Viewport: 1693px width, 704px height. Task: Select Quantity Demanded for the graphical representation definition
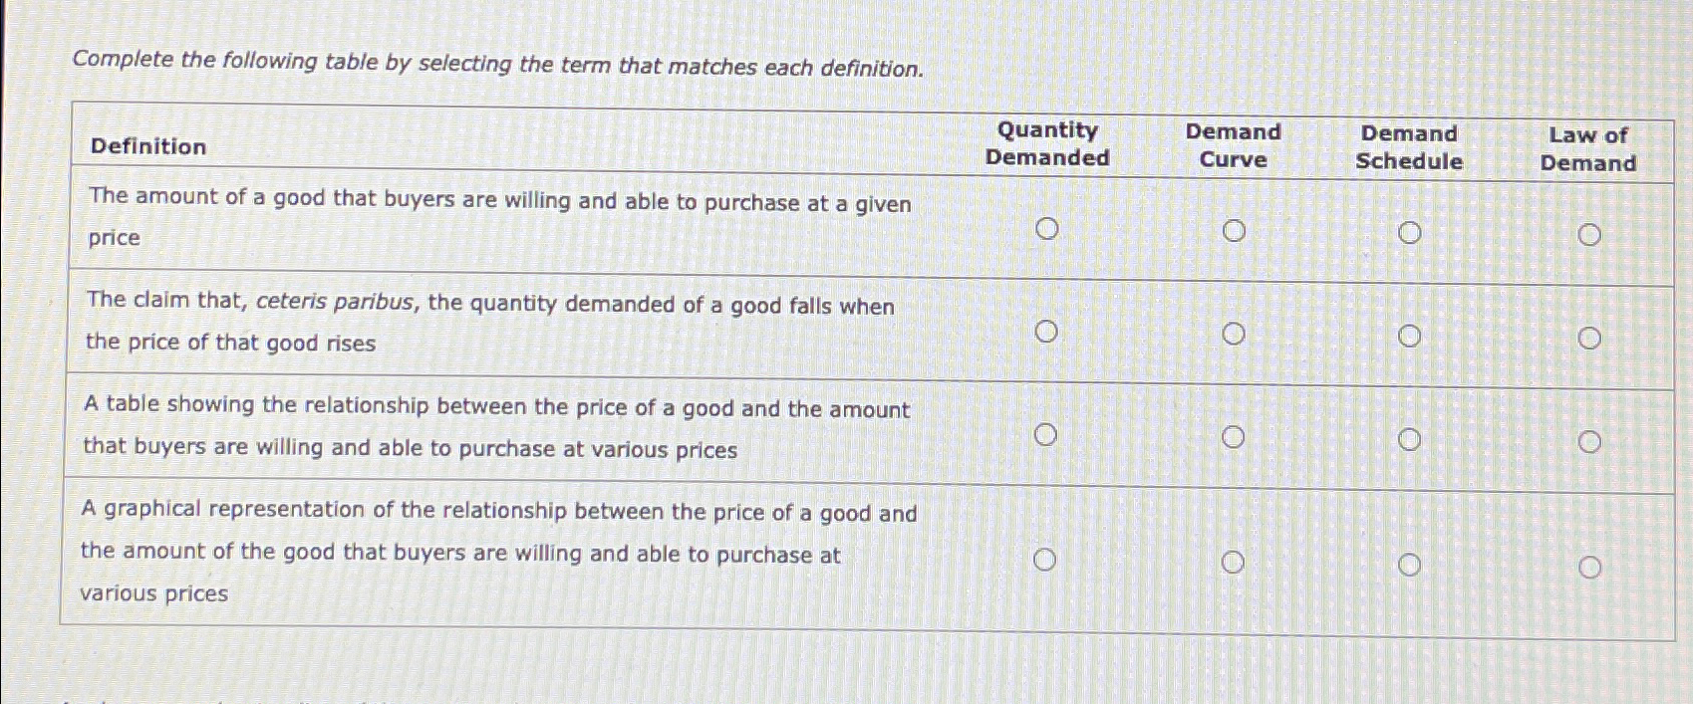click(x=1047, y=559)
